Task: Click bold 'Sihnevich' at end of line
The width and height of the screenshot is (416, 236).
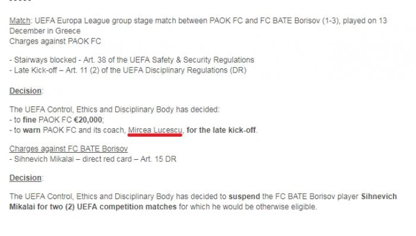Action: pyautogui.click(x=379, y=196)
